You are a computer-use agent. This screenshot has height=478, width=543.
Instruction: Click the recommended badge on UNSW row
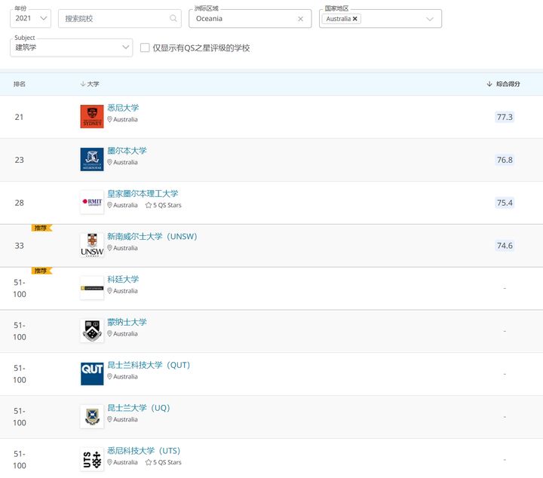point(41,228)
